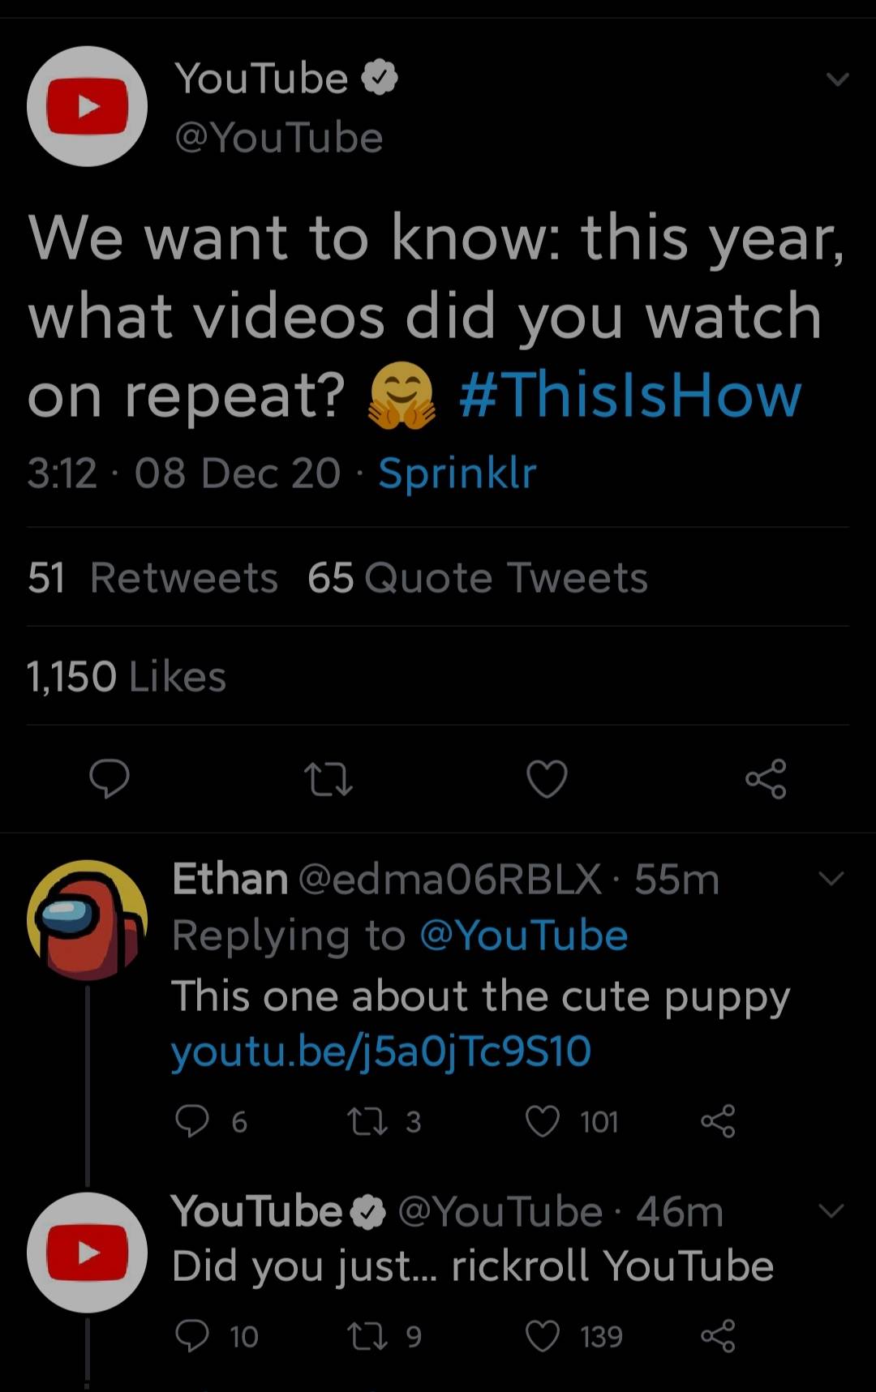Click the Sprinklr source link
The height and width of the screenshot is (1392, 876).
(457, 473)
